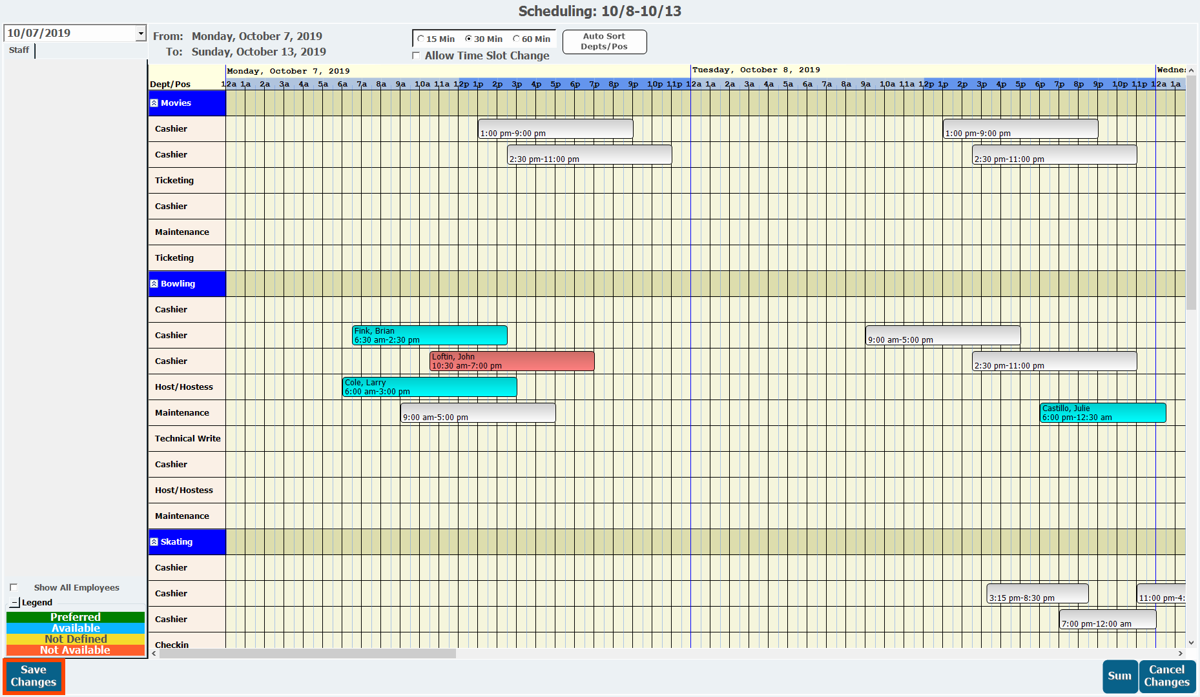
Task: Select the 15 Min interval option
Action: pyautogui.click(x=421, y=39)
